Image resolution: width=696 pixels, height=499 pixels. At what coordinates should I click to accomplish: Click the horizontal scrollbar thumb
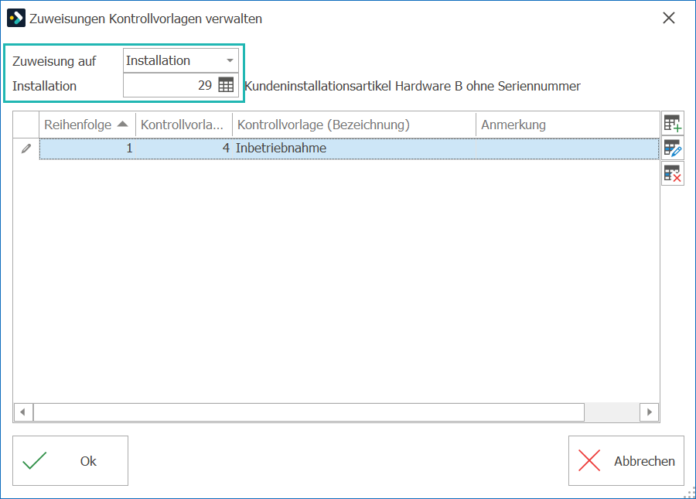(x=309, y=412)
